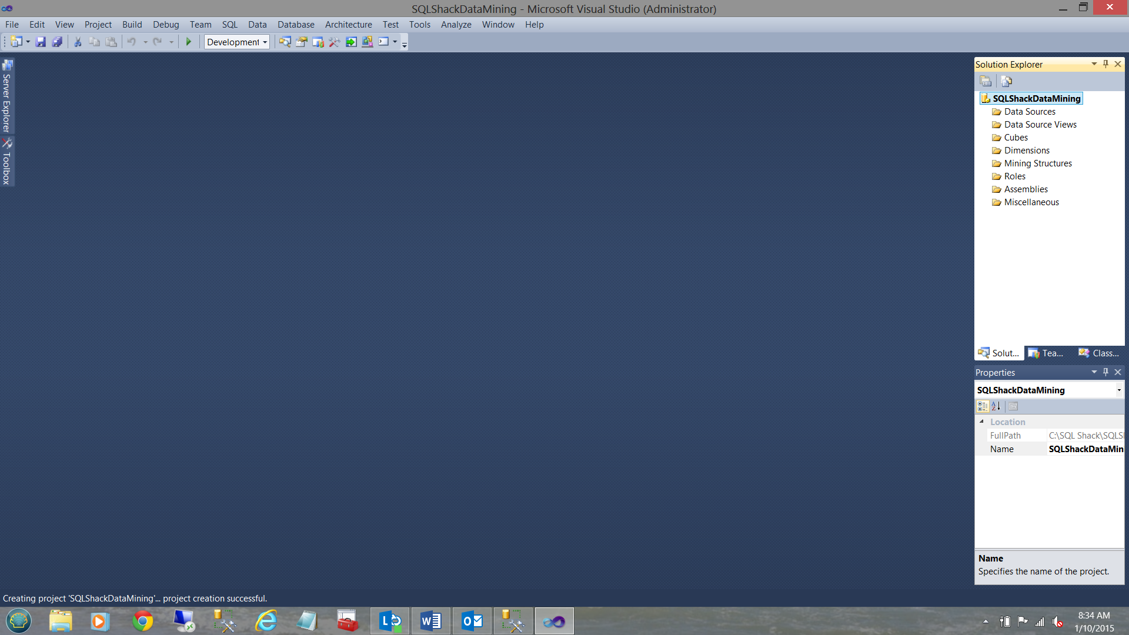Open the Server Explorer side tab
The image size is (1129, 635).
pyautogui.click(x=7, y=96)
